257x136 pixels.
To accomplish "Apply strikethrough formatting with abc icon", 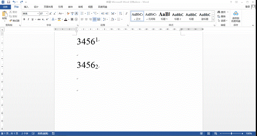I will 39,19.
